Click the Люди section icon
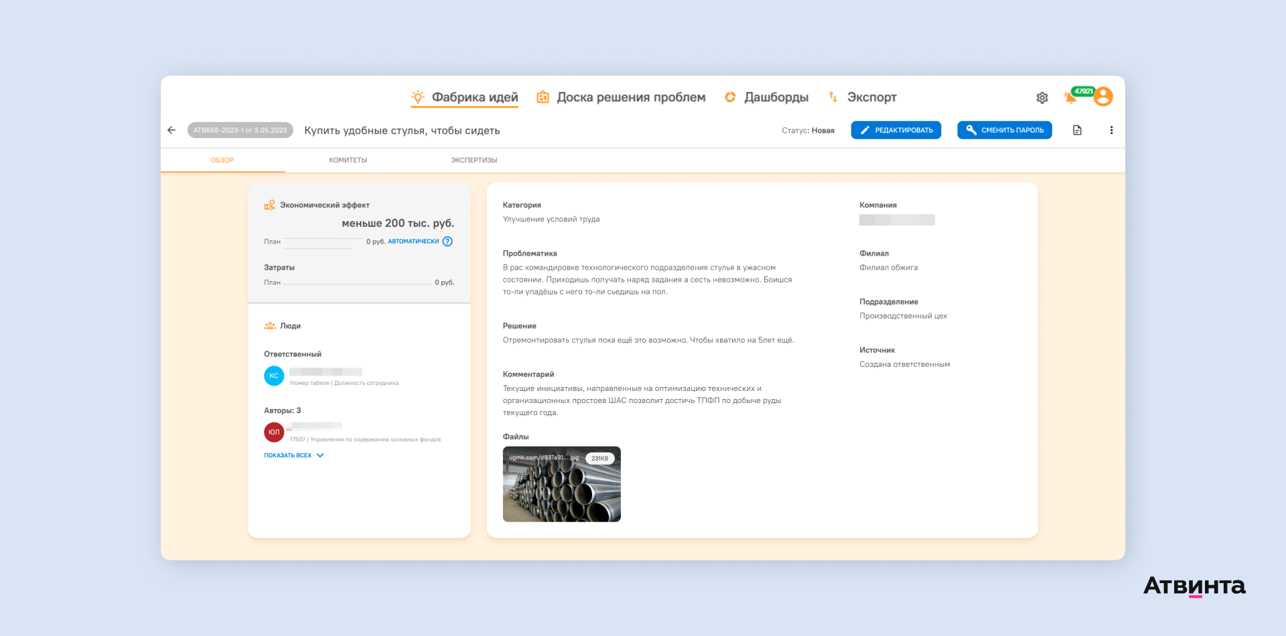The height and width of the screenshot is (636, 1286). click(x=270, y=326)
